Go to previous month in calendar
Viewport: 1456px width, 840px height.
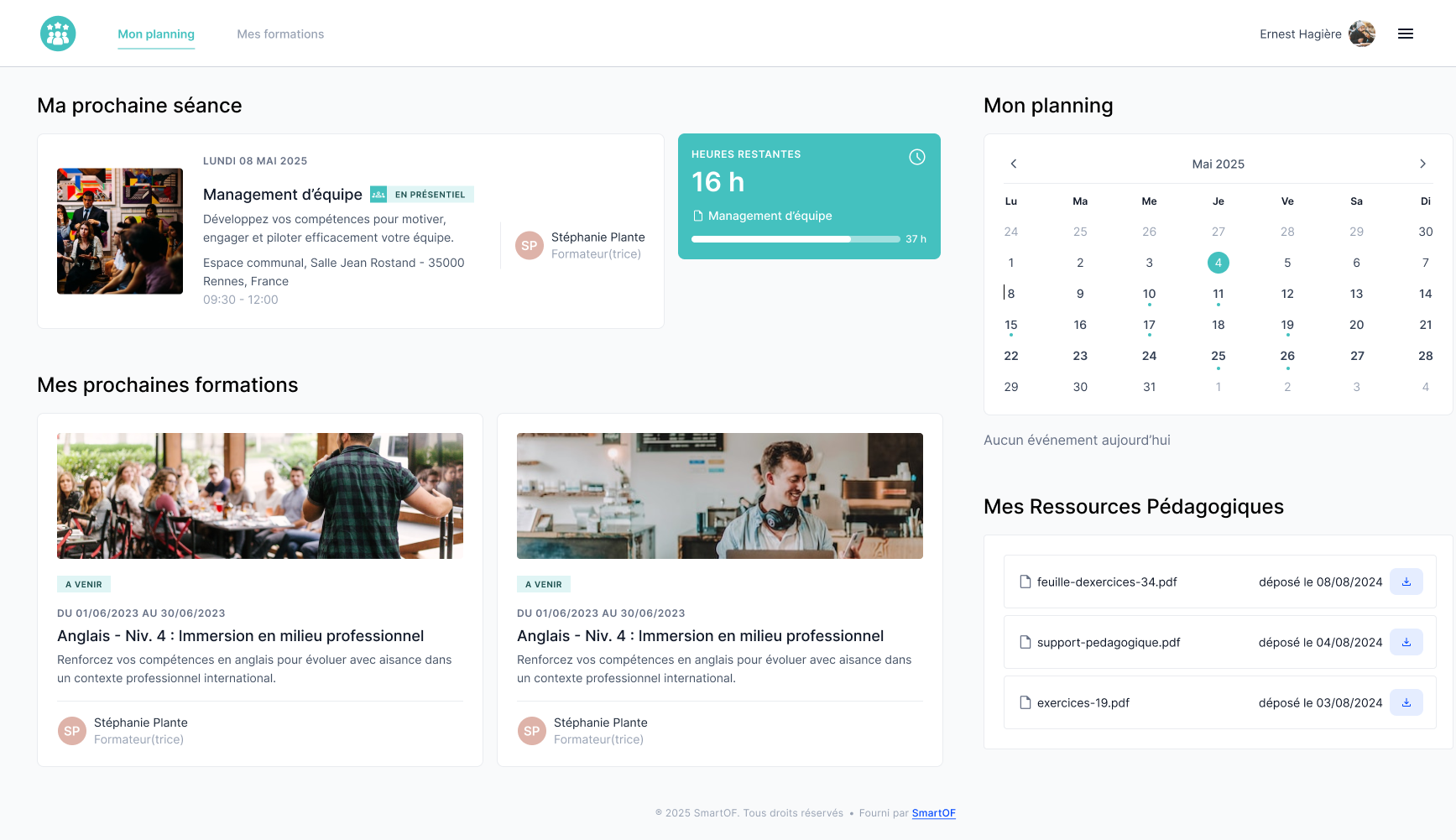tap(1014, 164)
